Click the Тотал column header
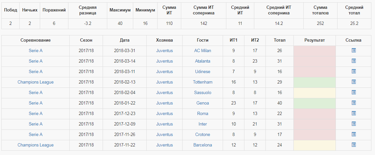Image resolution: width=375 pixels, height=155 pixels. [x=280, y=40]
